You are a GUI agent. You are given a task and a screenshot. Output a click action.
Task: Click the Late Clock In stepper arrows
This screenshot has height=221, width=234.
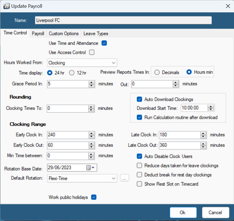coord(203,135)
